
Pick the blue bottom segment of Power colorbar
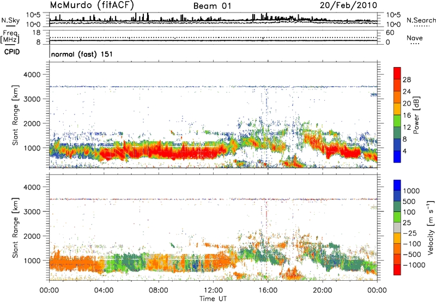[x=397, y=156]
